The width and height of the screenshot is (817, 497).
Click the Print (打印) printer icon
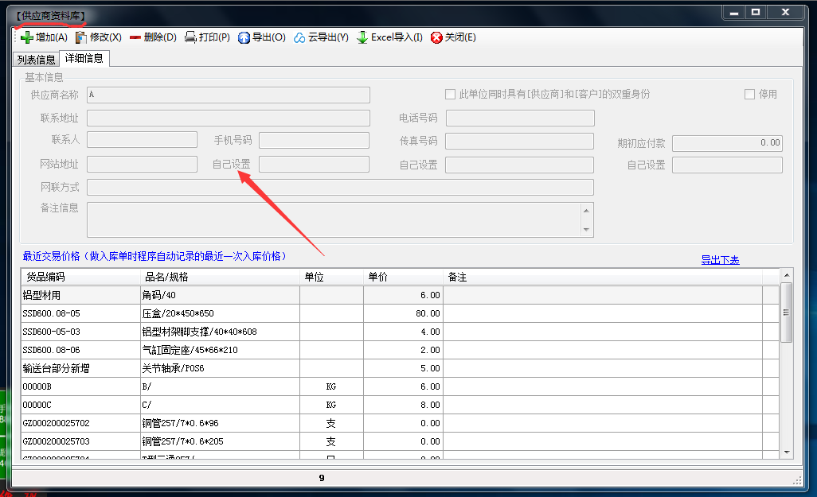(x=190, y=37)
